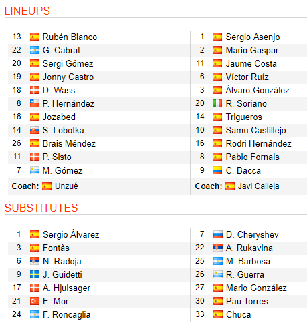Screen dimensions: 307x325
Task: Open Sergio Asenjo's player page
Action: pyautogui.click(x=253, y=37)
